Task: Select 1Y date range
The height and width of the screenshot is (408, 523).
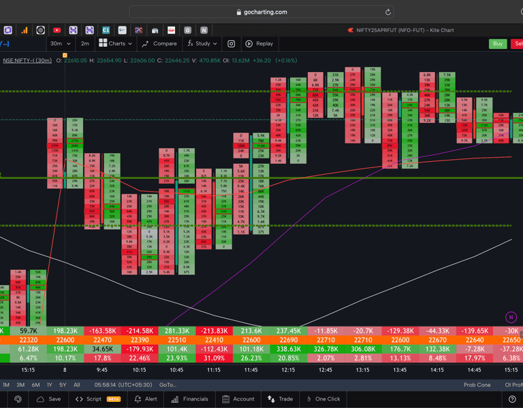Action: click(49, 385)
